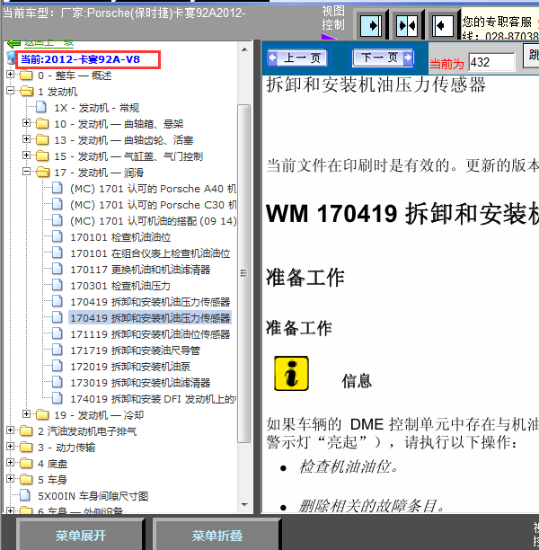Select highlighted 170419 拆卸和安装机油压力传感器 row
The width and height of the screenshot is (539, 550).
click(x=150, y=318)
